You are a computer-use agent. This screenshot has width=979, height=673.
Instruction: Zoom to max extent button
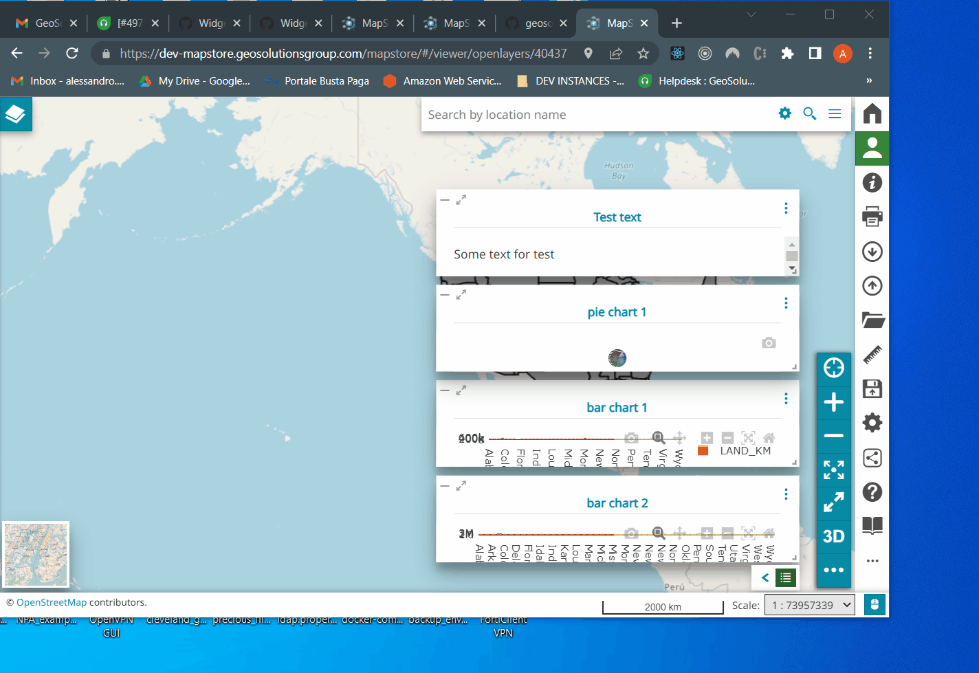(x=834, y=470)
